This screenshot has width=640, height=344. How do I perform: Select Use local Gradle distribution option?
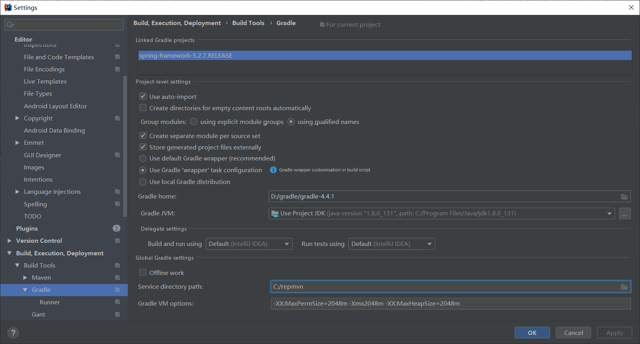tap(143, 182)
